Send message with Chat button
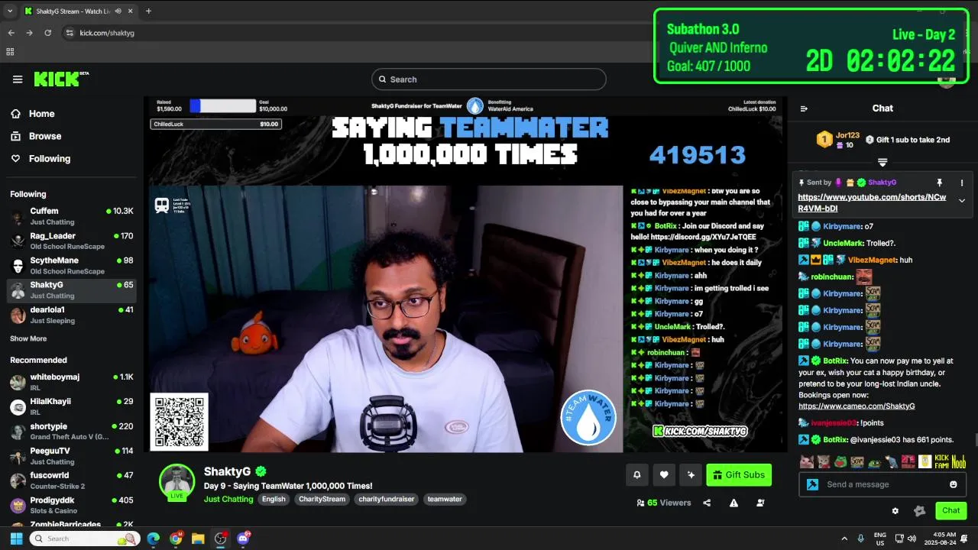Viewport: 978px width, 550px height. [951, 510]
